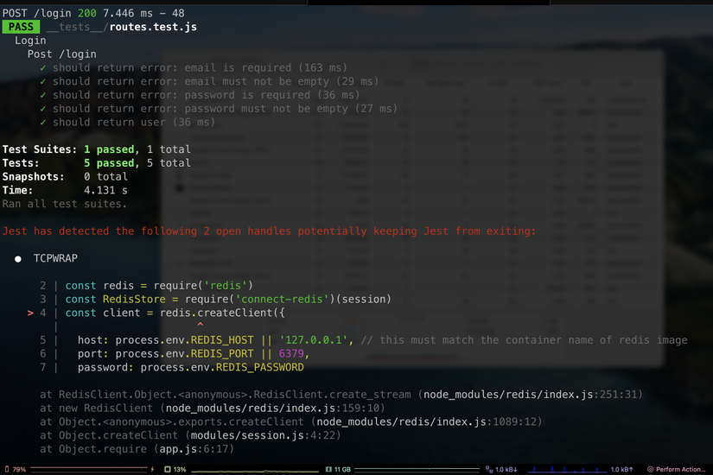
Task: Click the 'POST /login 200 7.446 ms' line
Action: pos(93,13)
